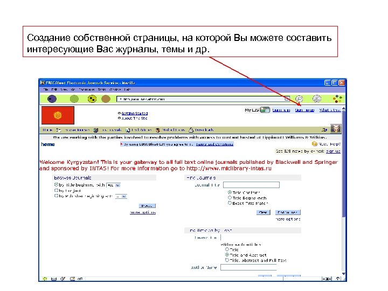Image resolution: width=388 pixels, height=291 pixels.
Task: Open the Go menu
Action: (x=73, y=89)
